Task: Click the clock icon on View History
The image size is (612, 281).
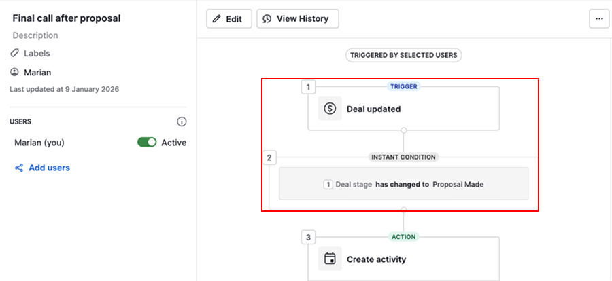Action: click(x=267, y=19)
